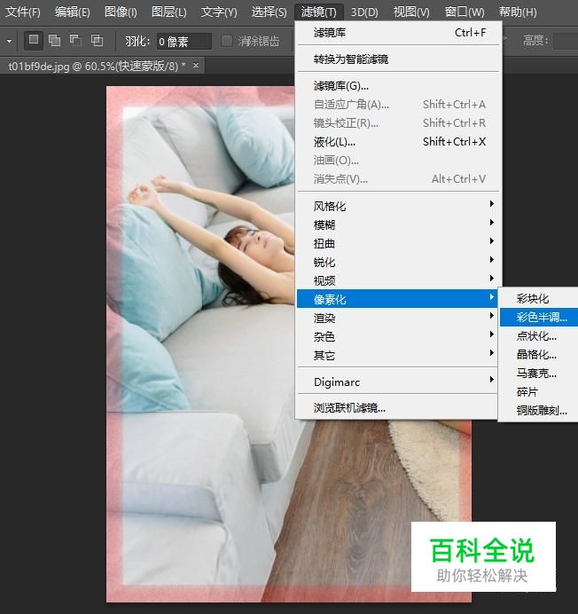Select 点状化... filter

[539, 335]
